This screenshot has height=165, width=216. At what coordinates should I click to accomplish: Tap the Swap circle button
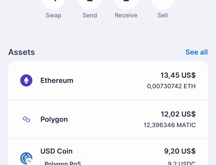[x=53, y=3]
